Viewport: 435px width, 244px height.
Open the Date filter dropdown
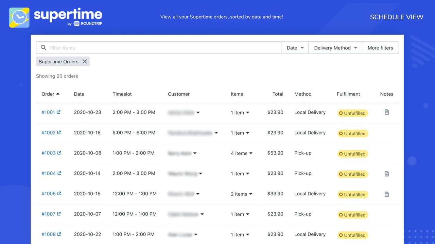[294, 47]
